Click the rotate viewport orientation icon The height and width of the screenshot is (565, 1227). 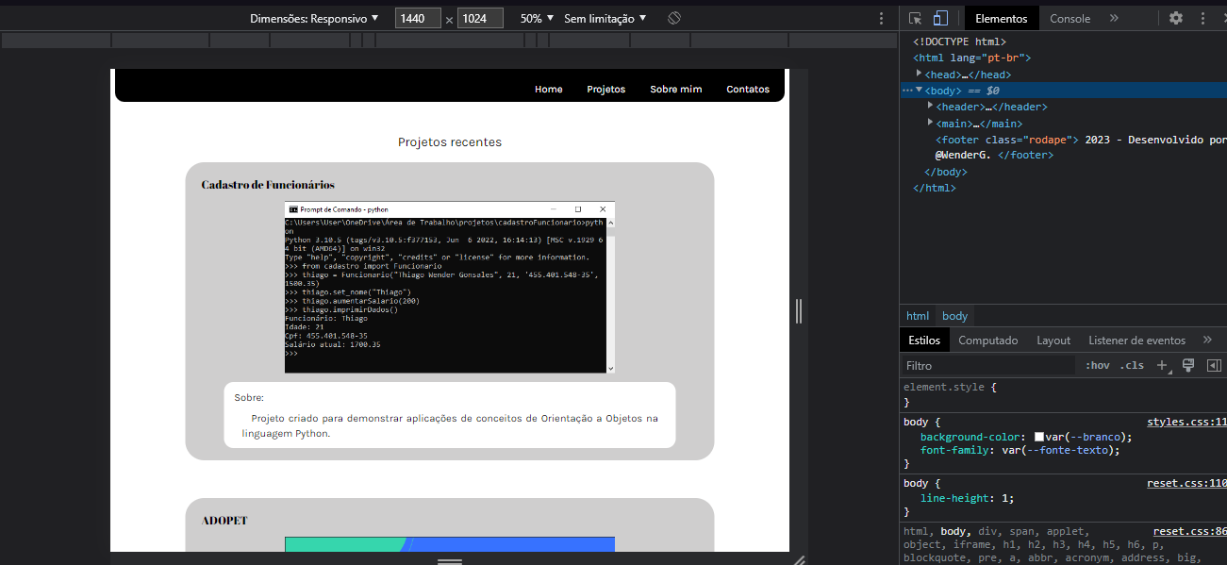[x=674, y=17]
